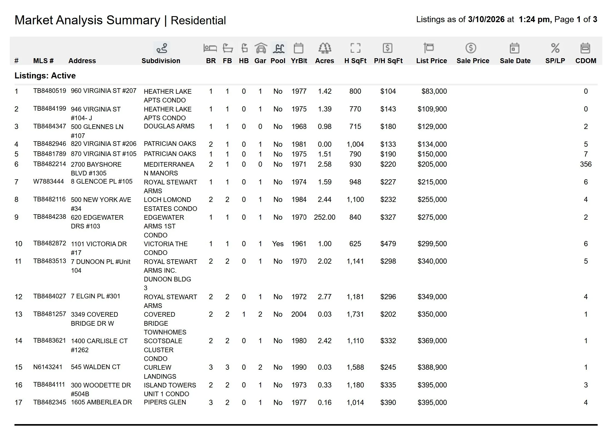Click the bed icon above BR
The width and height of the screenshot is (609, 429).
210,48
